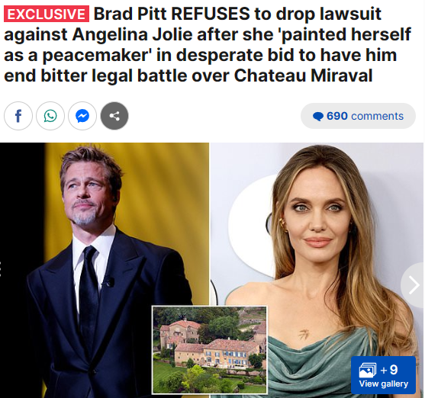Send the article through Messenger

pos(82,116)
